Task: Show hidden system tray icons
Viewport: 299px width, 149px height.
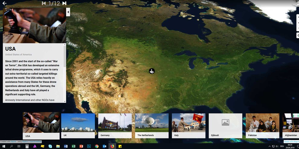Action: coord(269,146)
